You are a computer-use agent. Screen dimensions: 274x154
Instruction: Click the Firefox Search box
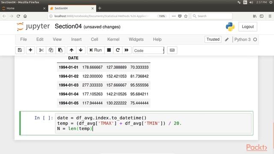point(212,16)
